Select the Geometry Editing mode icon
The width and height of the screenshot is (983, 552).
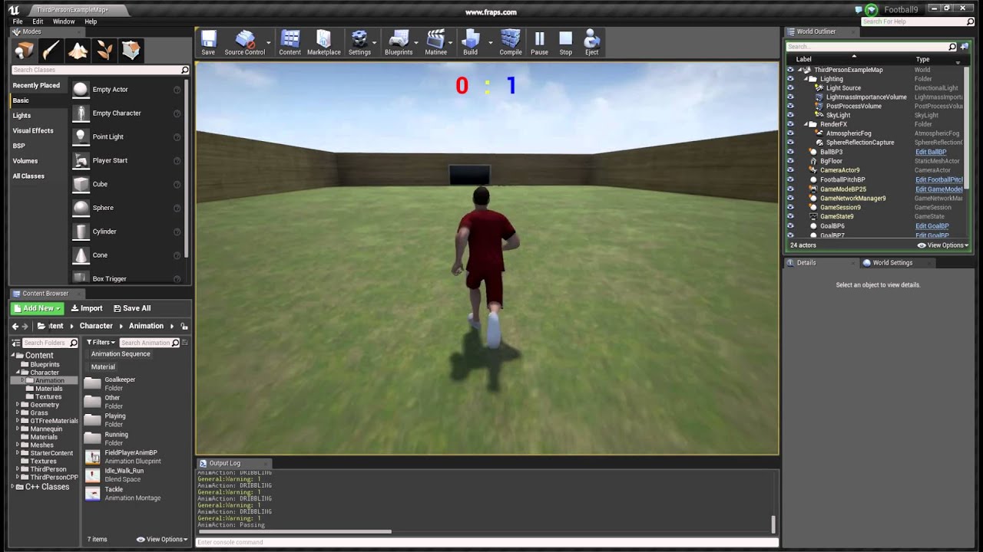coord(131,51)
